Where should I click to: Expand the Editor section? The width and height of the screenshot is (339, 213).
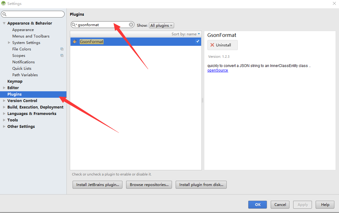tap(4, 88)
